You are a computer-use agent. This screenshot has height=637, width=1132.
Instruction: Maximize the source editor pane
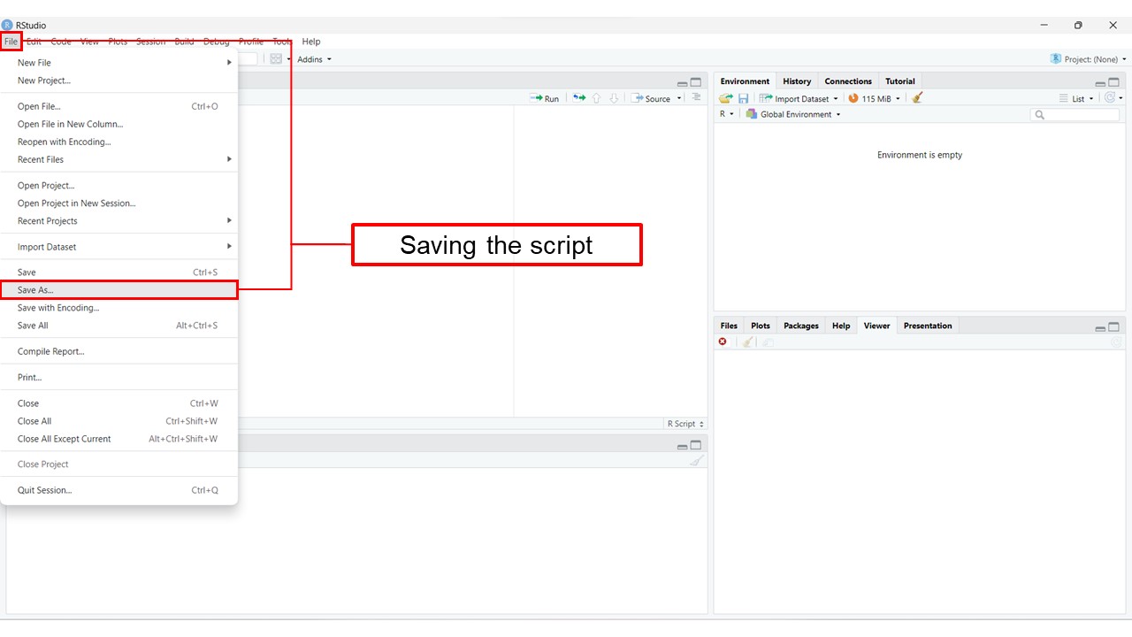point(696,82)
